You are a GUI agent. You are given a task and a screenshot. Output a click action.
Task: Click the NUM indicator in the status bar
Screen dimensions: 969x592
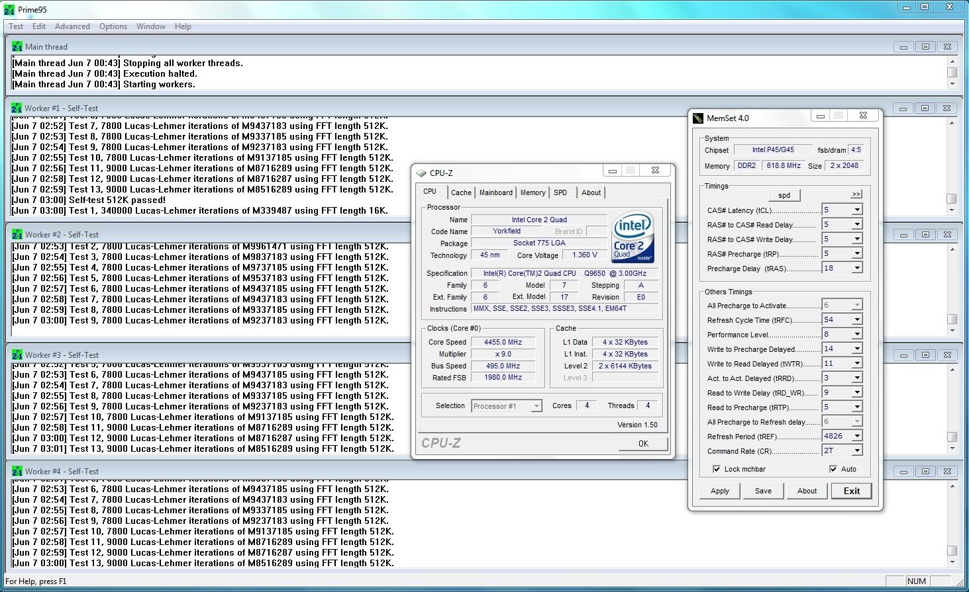(x=917, y=581)
